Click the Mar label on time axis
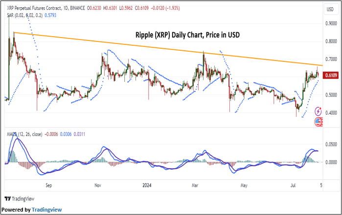 (195, 185)
